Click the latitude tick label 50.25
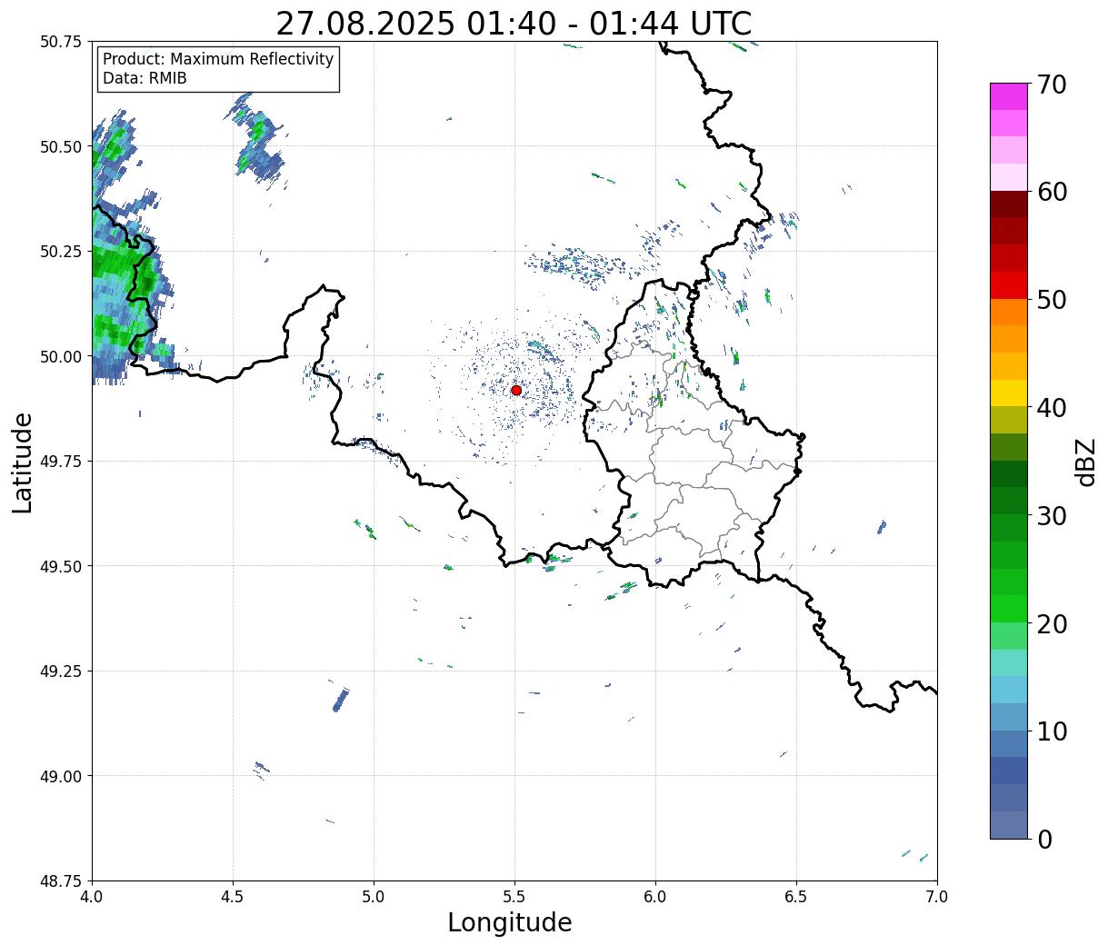Viewport: 1108px width, 945px height. pyautogui.click(x=61, y=252)
